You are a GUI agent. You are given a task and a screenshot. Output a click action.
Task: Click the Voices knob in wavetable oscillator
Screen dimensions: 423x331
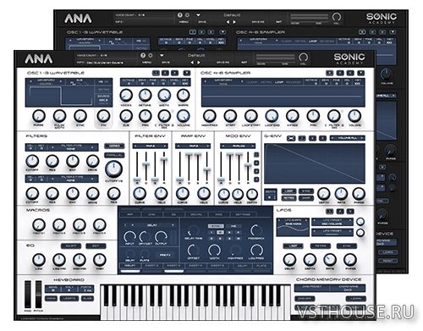(x=126, y=96)
